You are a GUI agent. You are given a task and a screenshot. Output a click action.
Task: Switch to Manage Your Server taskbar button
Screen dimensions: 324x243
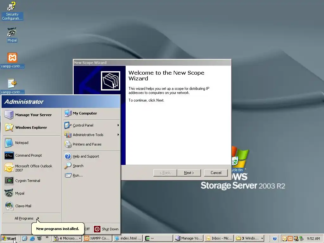click(x=189, y=238)
